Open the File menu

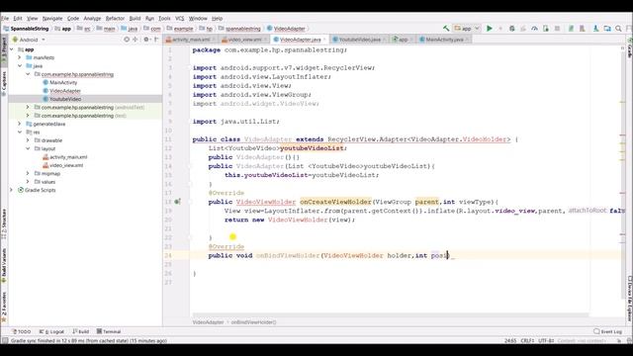point(5,18)
